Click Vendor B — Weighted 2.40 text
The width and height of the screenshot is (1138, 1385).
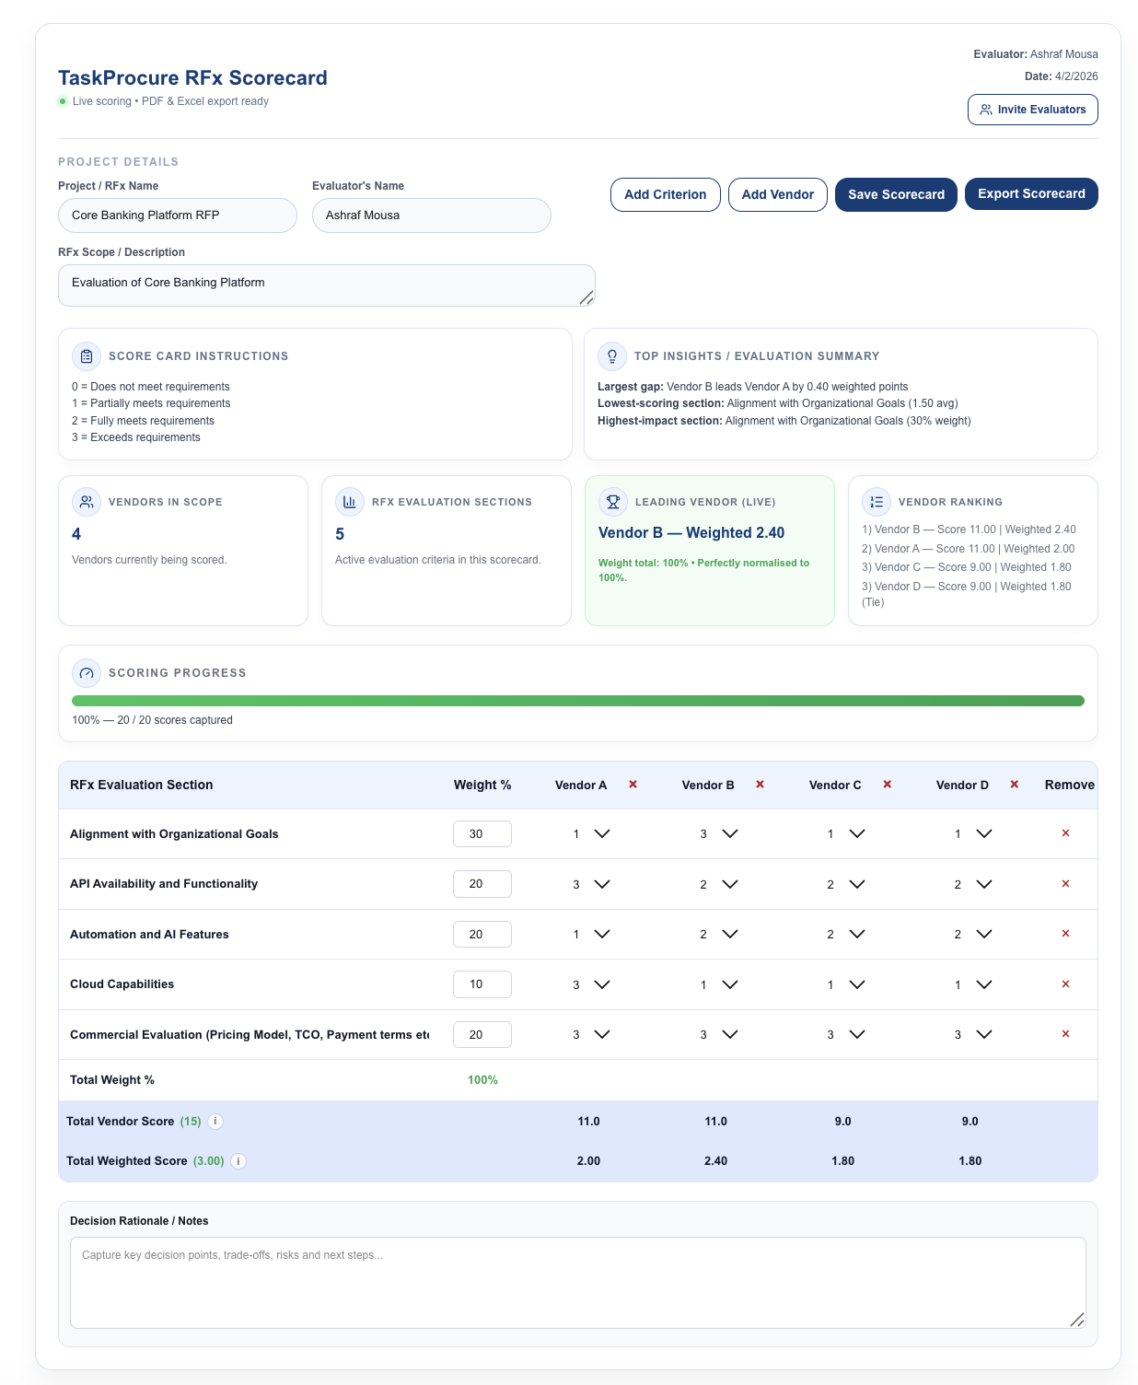click(691, 533)
